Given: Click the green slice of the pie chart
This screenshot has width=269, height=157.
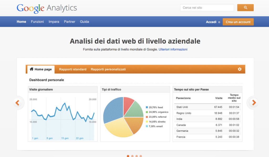Looking at the screenshot, I should click(136, 110).
